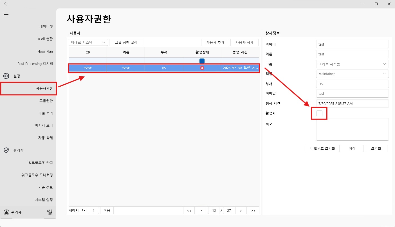The image size is (395, 227).
Task: Save user details with 저장 button
Action: tap(352, 149)
